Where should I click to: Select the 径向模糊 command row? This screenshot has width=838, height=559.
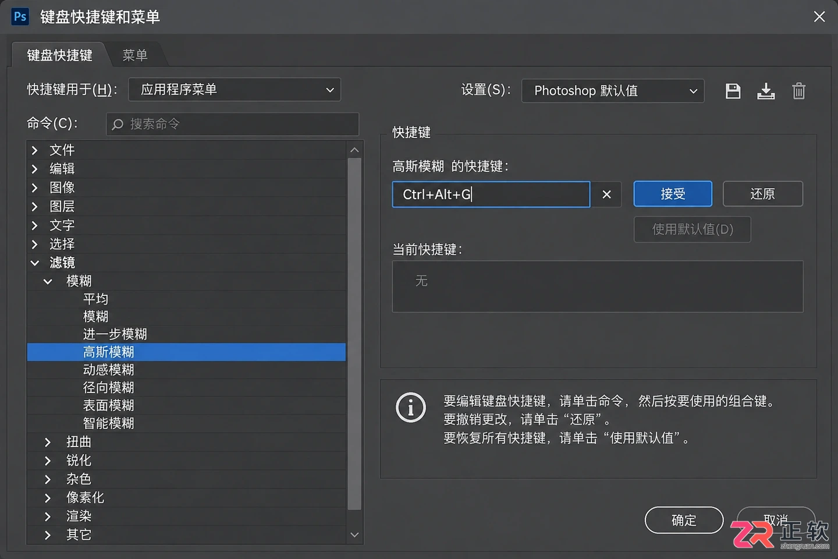coord(186,388)
